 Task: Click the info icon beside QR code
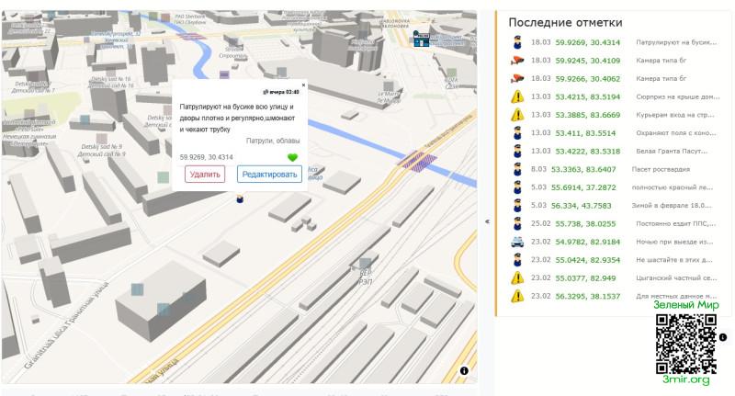click(x=723, y=337)
